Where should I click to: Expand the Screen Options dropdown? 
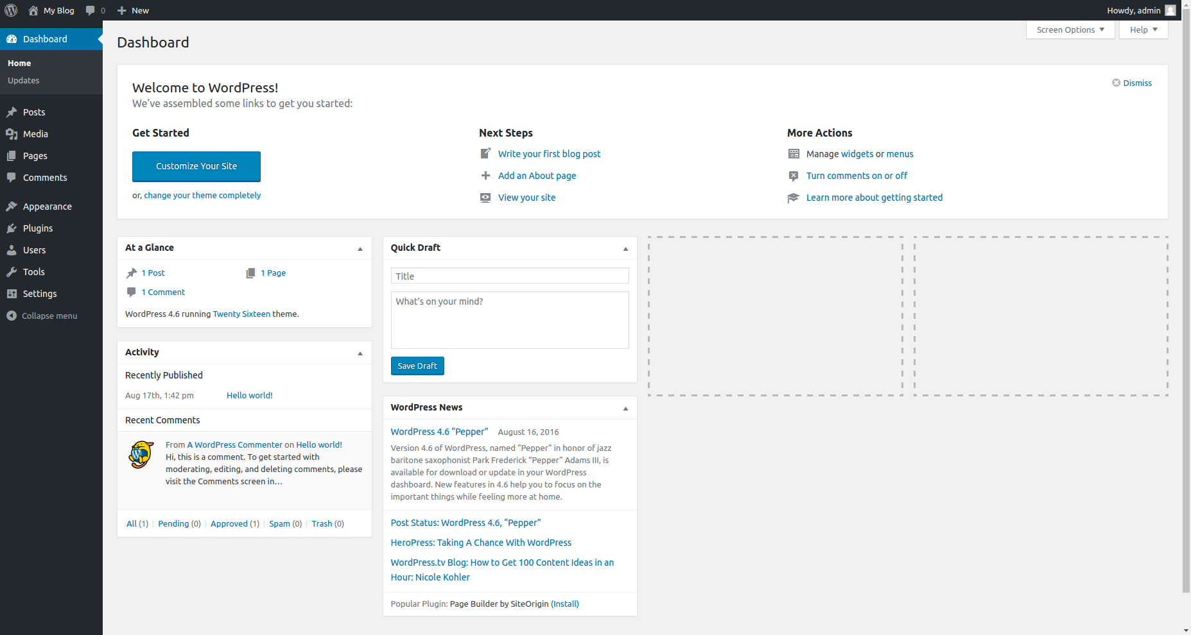tap(1070, 30)
